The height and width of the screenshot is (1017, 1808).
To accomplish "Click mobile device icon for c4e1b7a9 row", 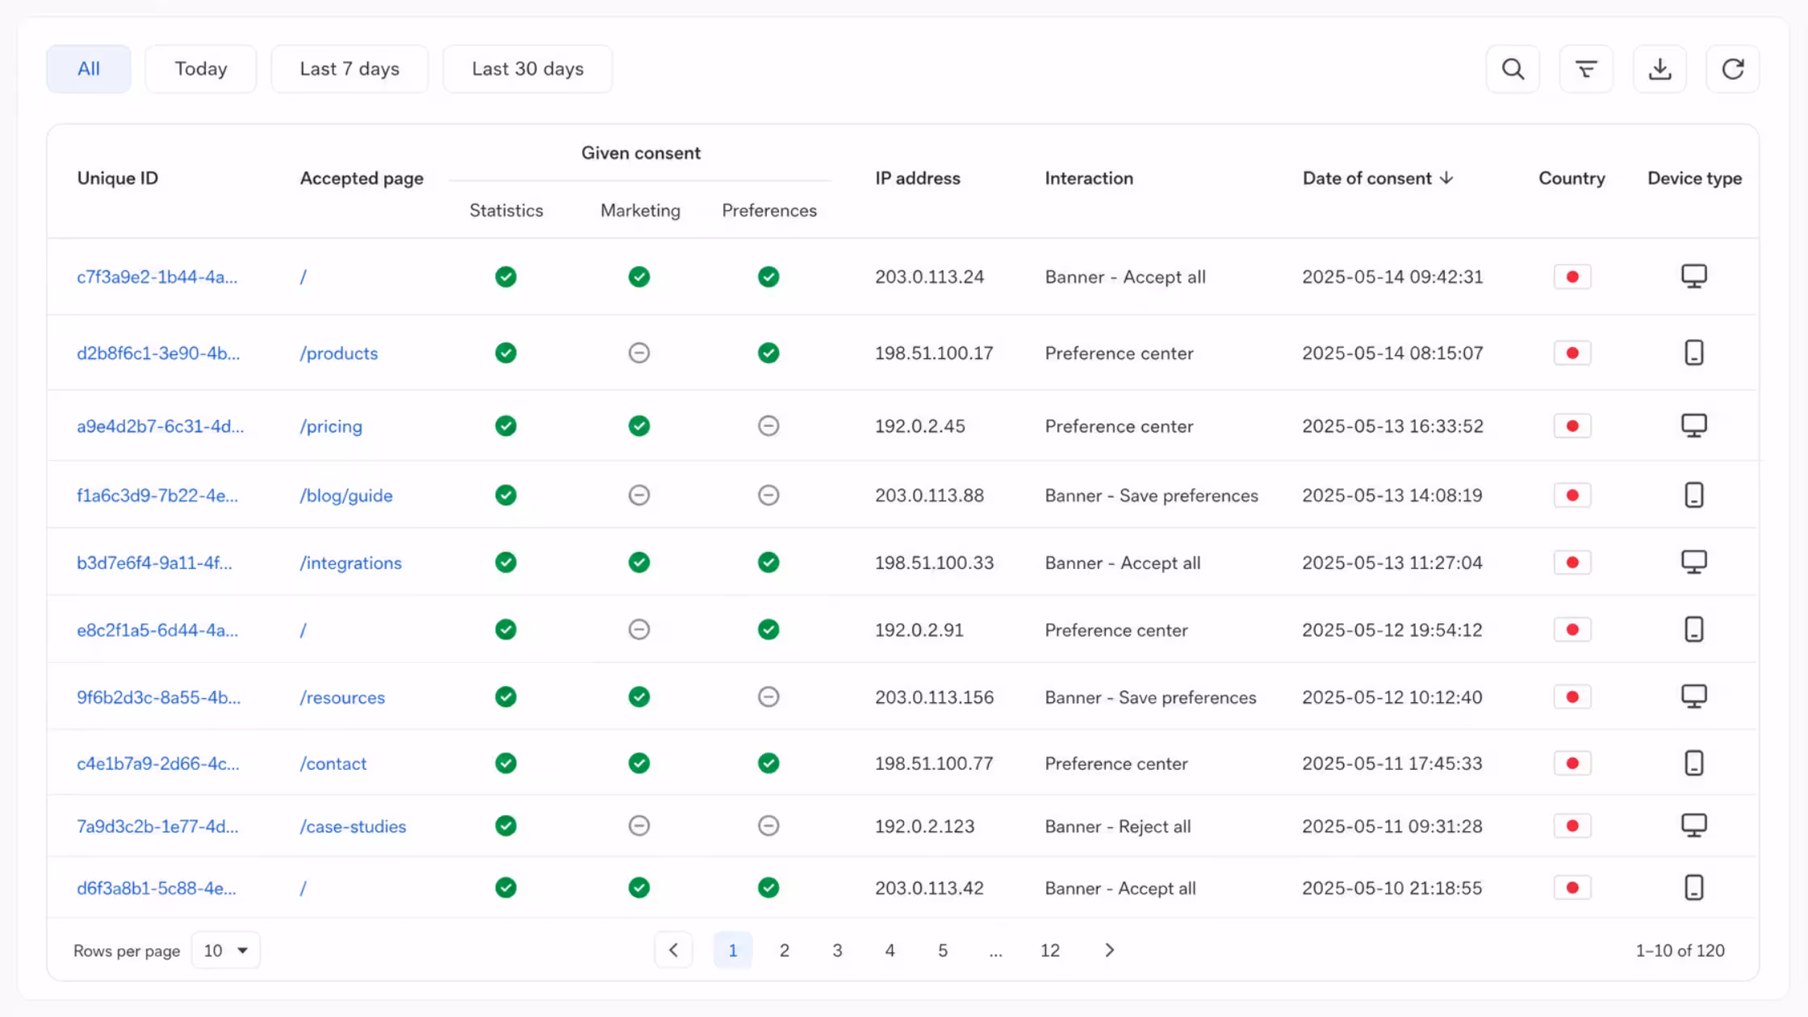I will click(x=1693, y=763).
